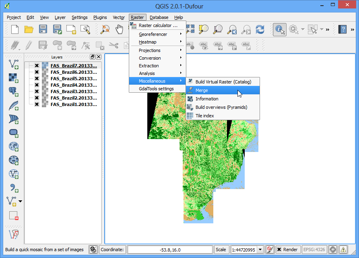Save the project with the floppy disk icon
Image resolution: width=359 pixels, height=258 pixels.
pyautogui.click(x=43, y=29)
